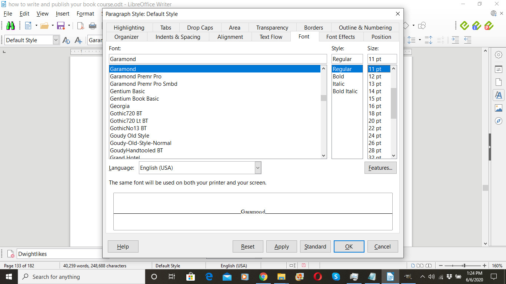Expand the Language dropdown

[258, 168]
